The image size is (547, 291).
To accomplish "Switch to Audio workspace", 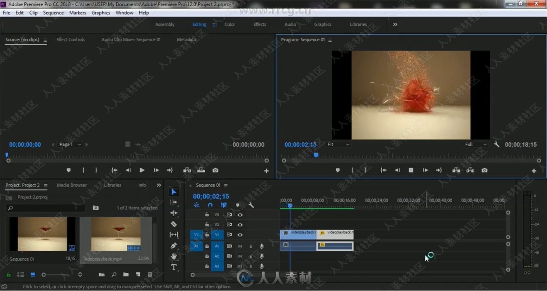I will coord(290,24).
